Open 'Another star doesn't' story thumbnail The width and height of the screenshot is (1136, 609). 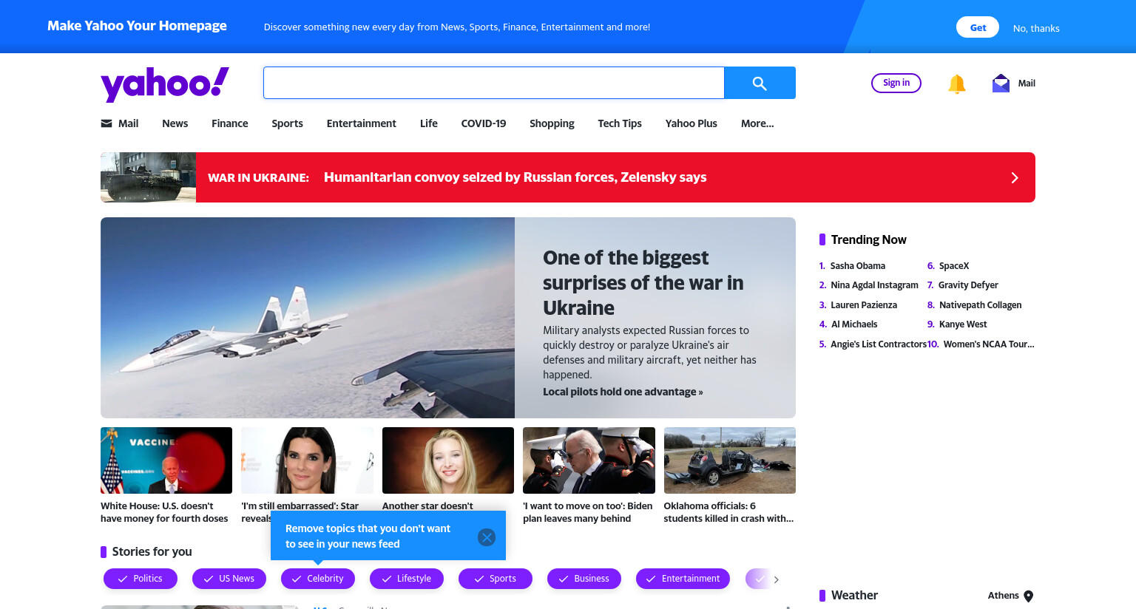[x=448, y=460]
